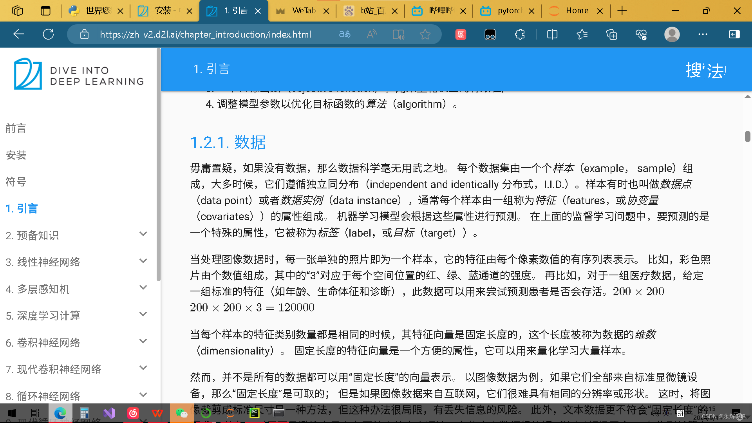752x423 pixels.
Task: Open the collections icon in toolbar
Action: [611, 34]
